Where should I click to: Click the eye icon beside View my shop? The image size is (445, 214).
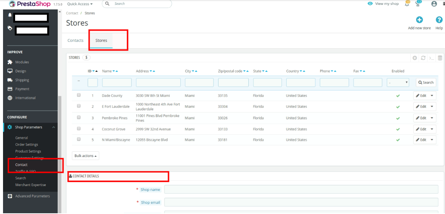click(x=370, y=4)
